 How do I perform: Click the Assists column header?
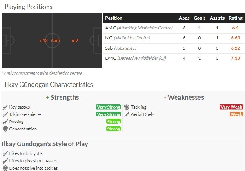click(x=217, y=18)
